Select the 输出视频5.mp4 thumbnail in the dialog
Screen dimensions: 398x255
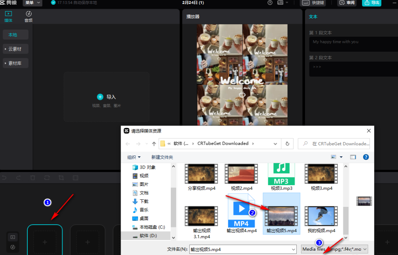point(281,215)
